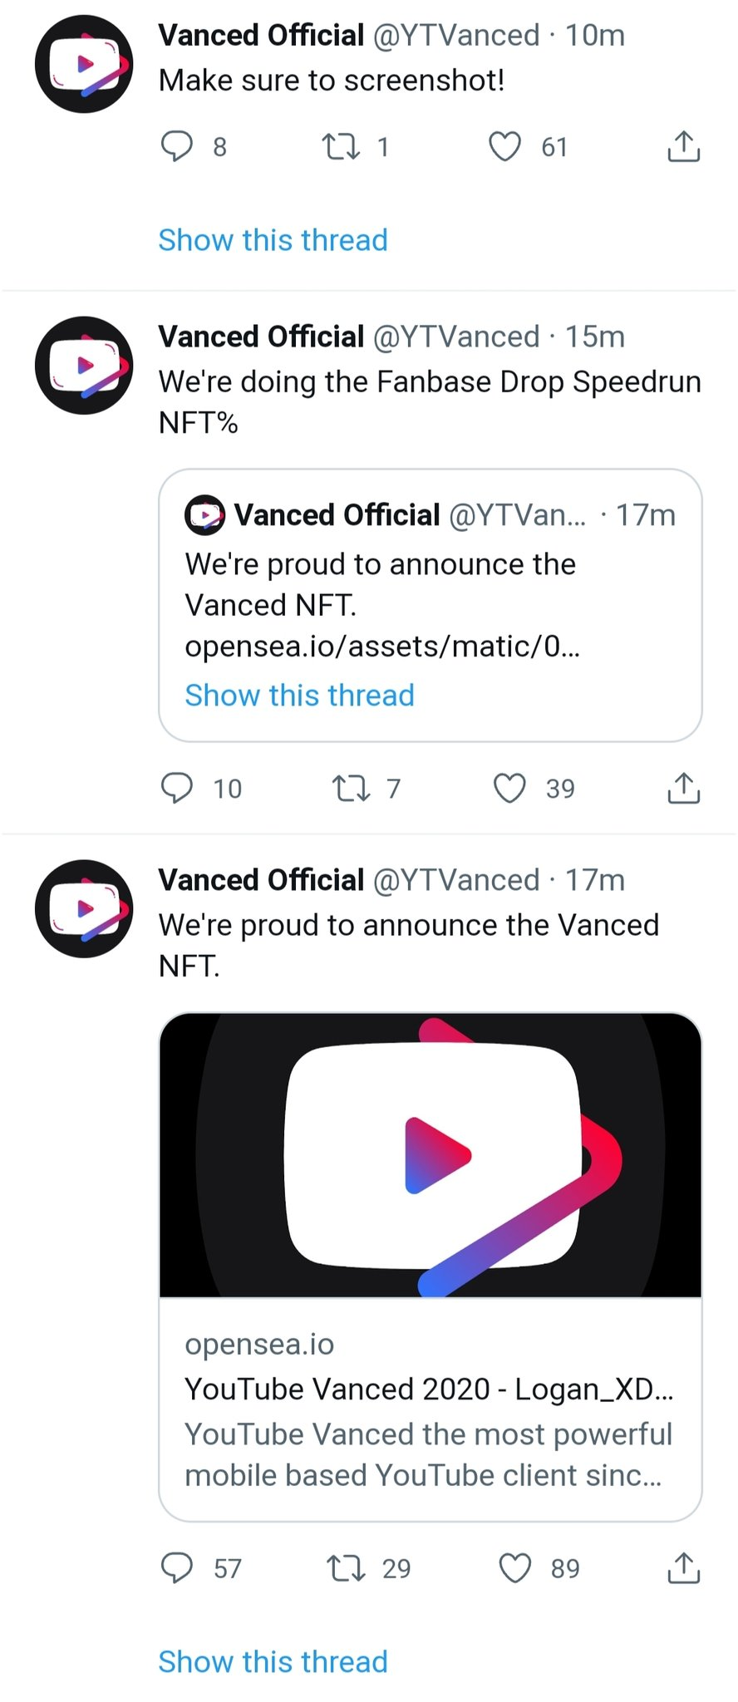Share the Vanced NFT announcement tweet

click(x=683, y=1567)
